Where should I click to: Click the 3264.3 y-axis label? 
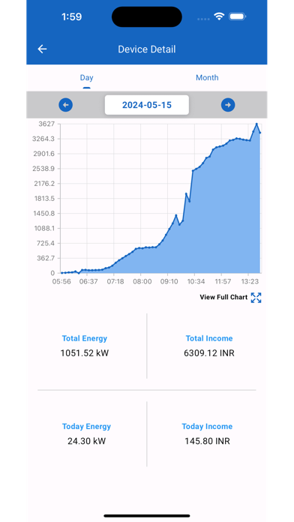[x=43, y=139]
